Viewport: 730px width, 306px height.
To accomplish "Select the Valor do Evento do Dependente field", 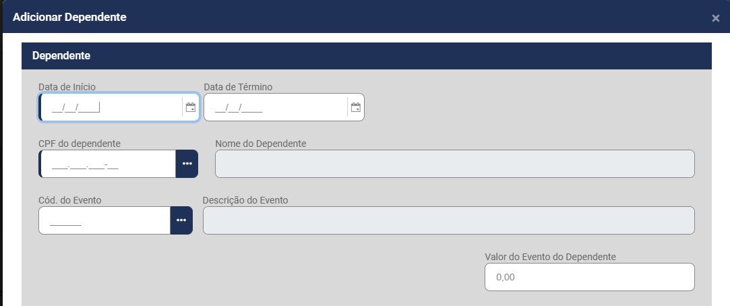I will point(589,277).
